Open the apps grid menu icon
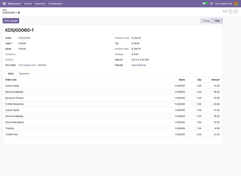 tap(4, 4)
